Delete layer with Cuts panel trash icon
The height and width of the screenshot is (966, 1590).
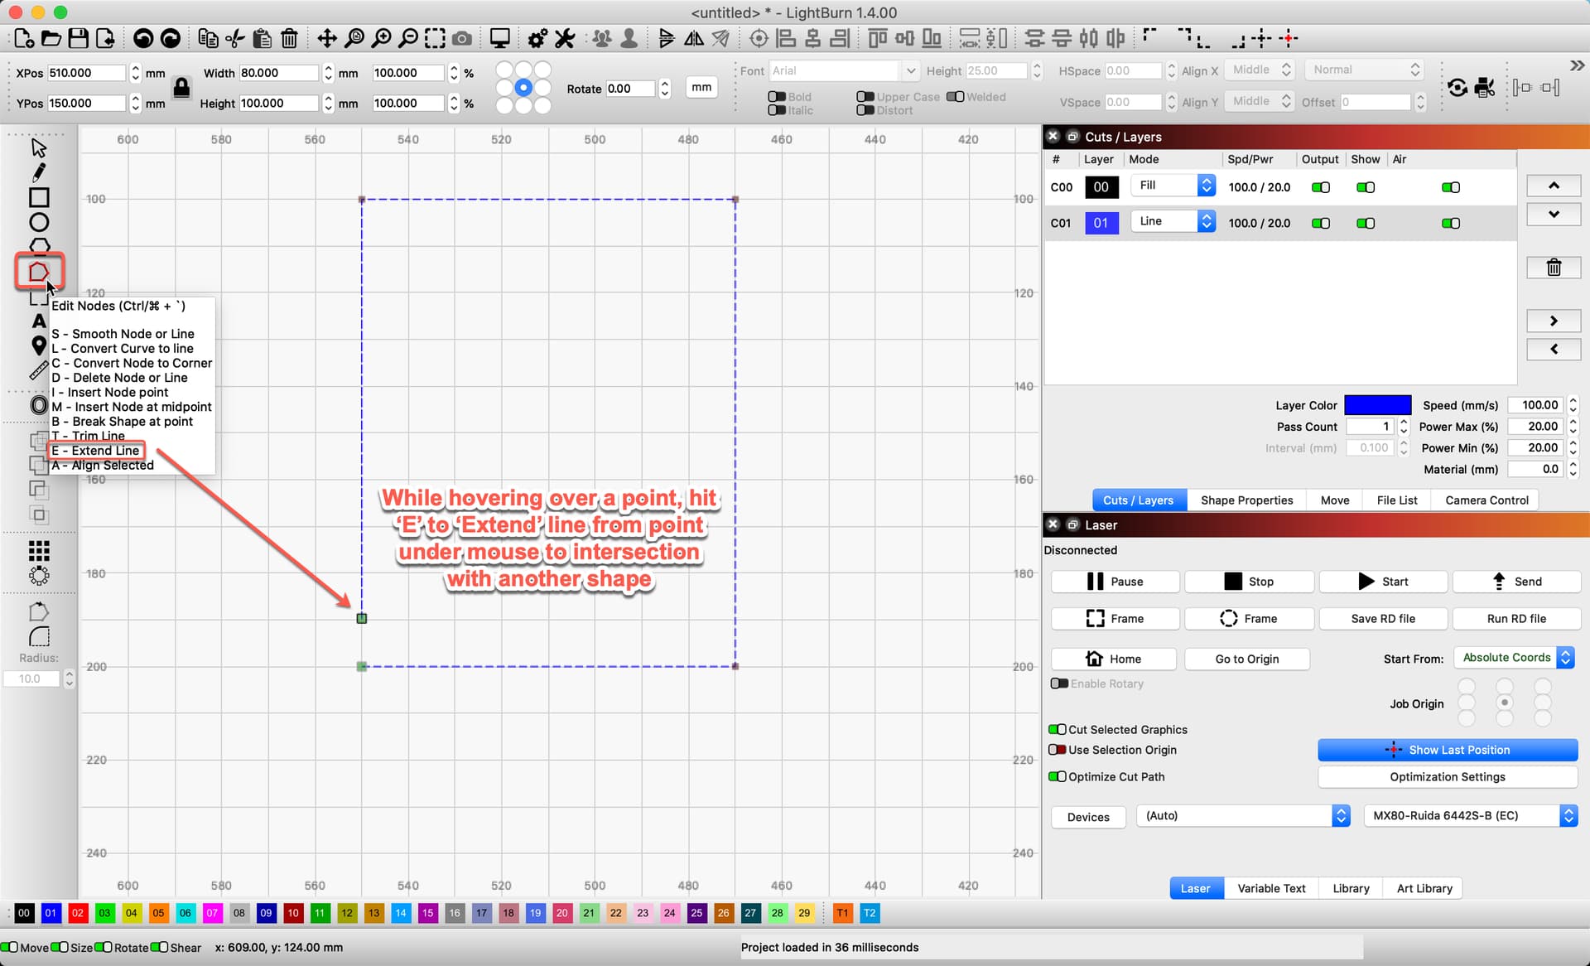point(1553,268)
